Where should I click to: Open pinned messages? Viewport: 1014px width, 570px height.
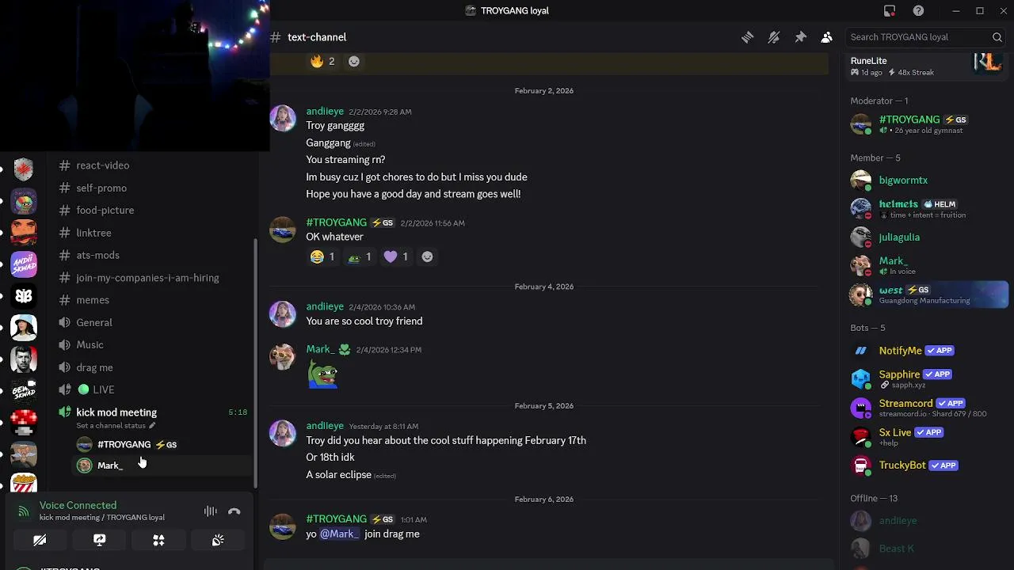[800, 37]
